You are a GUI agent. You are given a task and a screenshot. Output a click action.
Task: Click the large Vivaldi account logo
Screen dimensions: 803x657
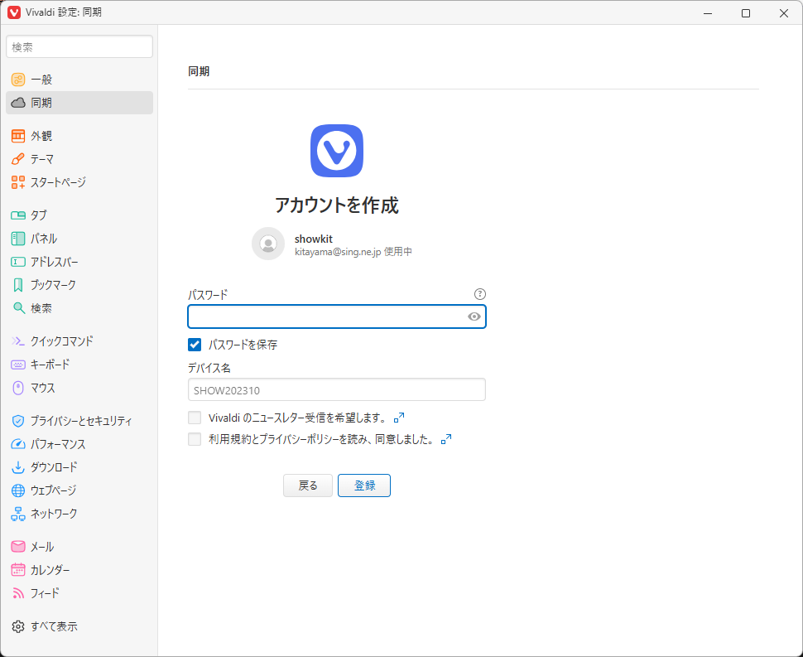click(x=337, y=151)
